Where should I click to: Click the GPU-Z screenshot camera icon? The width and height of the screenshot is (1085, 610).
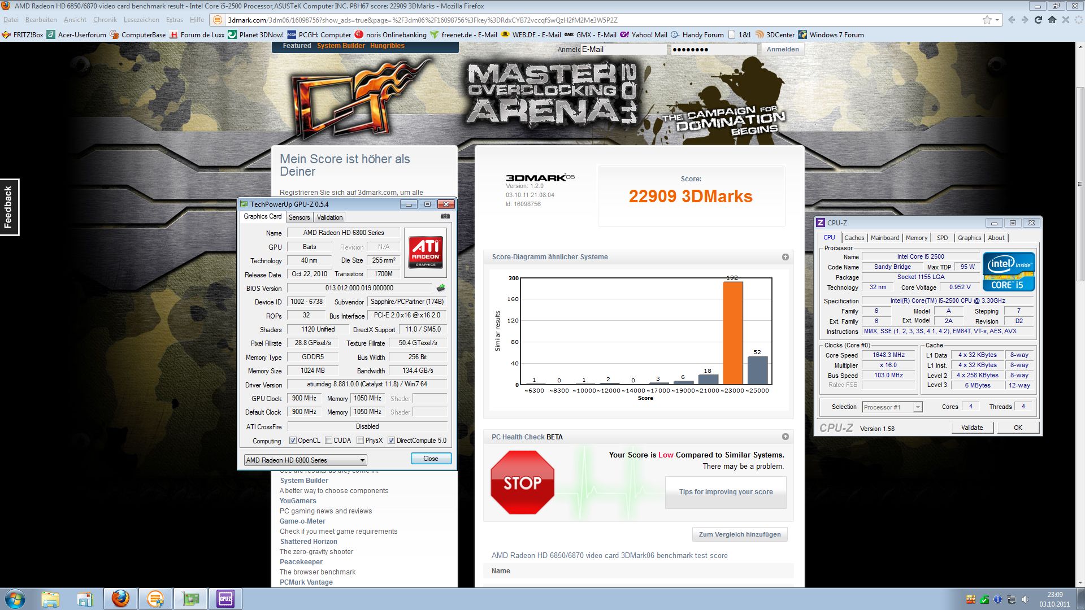click(445, 216)
